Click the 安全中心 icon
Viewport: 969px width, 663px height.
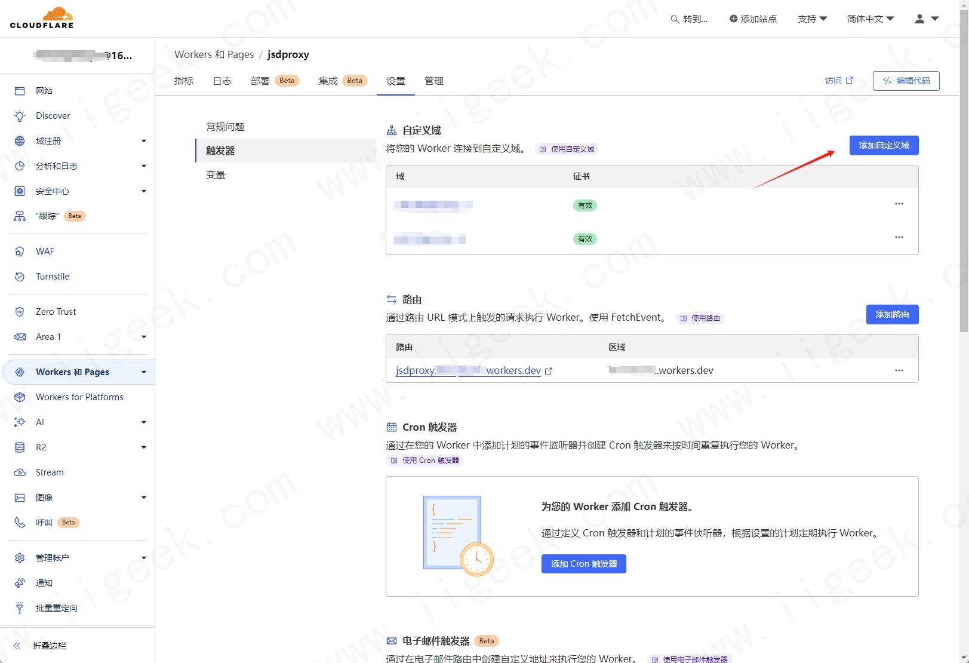click(x=20, y=191)
